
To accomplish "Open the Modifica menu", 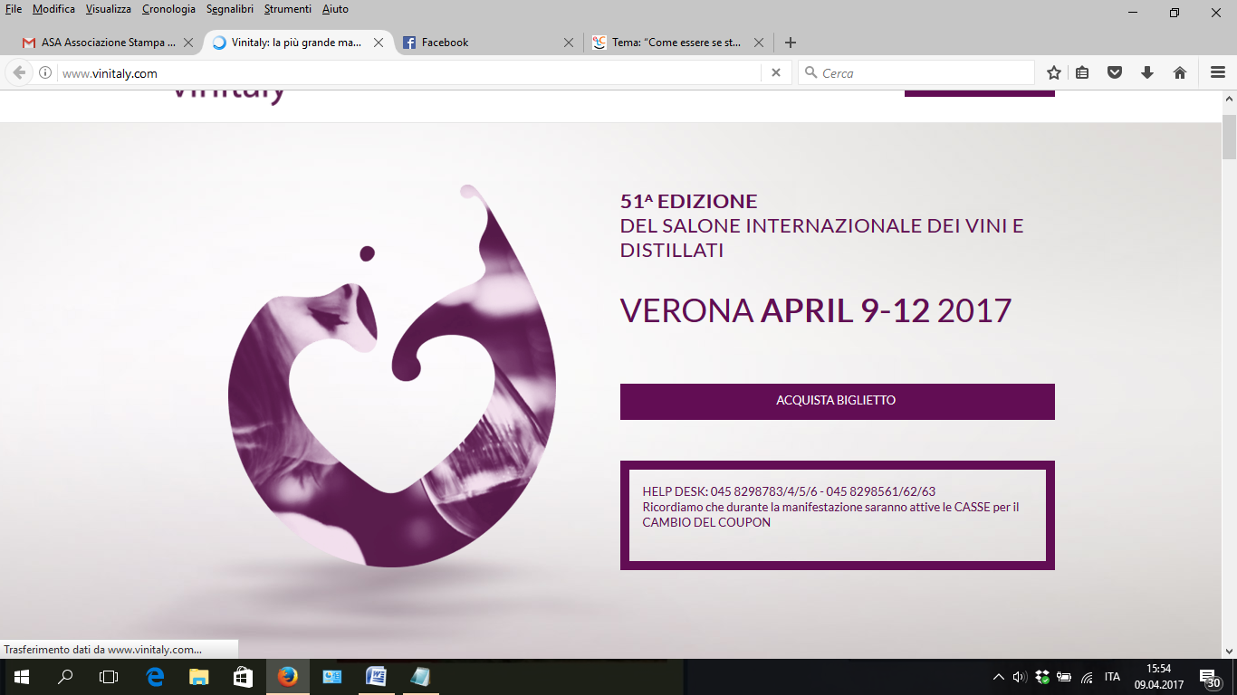I will point(53,9).
